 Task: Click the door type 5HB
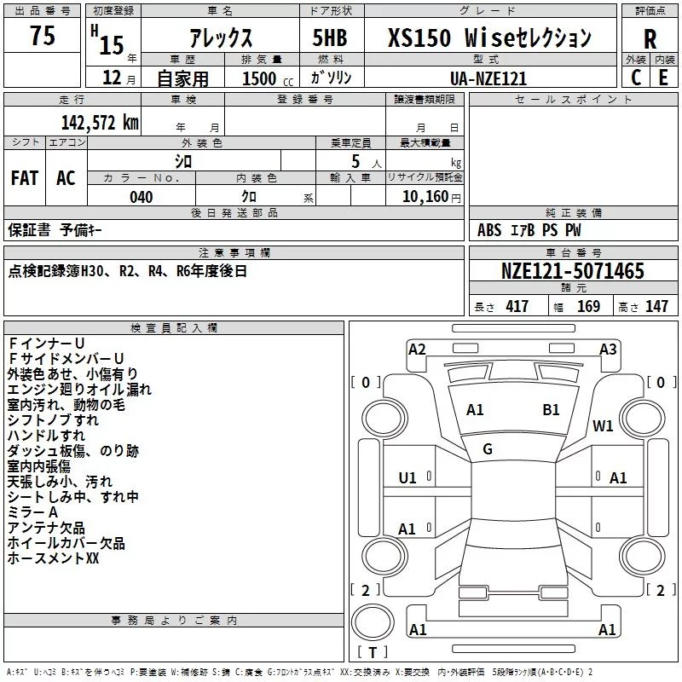click(330, 38)
